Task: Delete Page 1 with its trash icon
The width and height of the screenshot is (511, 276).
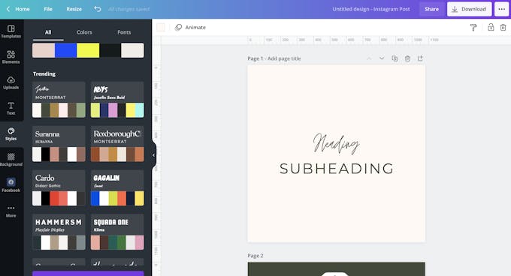Action: point(407,58)
